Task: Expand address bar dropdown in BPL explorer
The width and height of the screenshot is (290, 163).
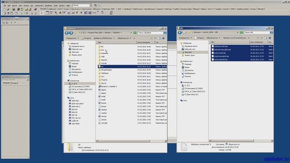Action: pyautogui.click(x=237, y=32)
